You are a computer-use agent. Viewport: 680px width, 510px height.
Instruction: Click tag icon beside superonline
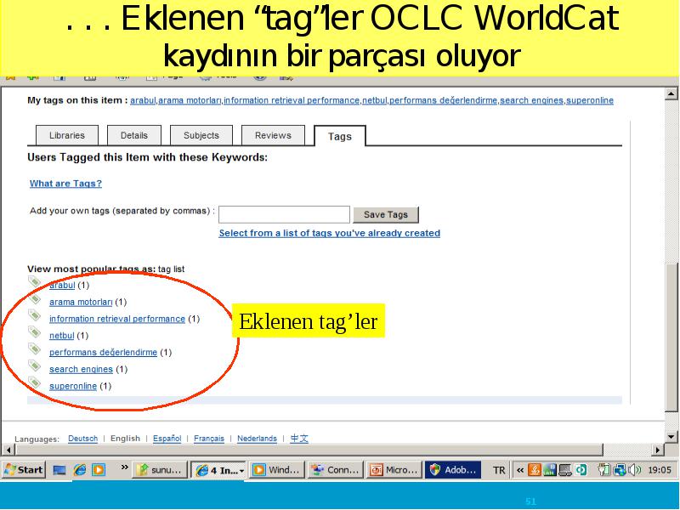[34, 383]
